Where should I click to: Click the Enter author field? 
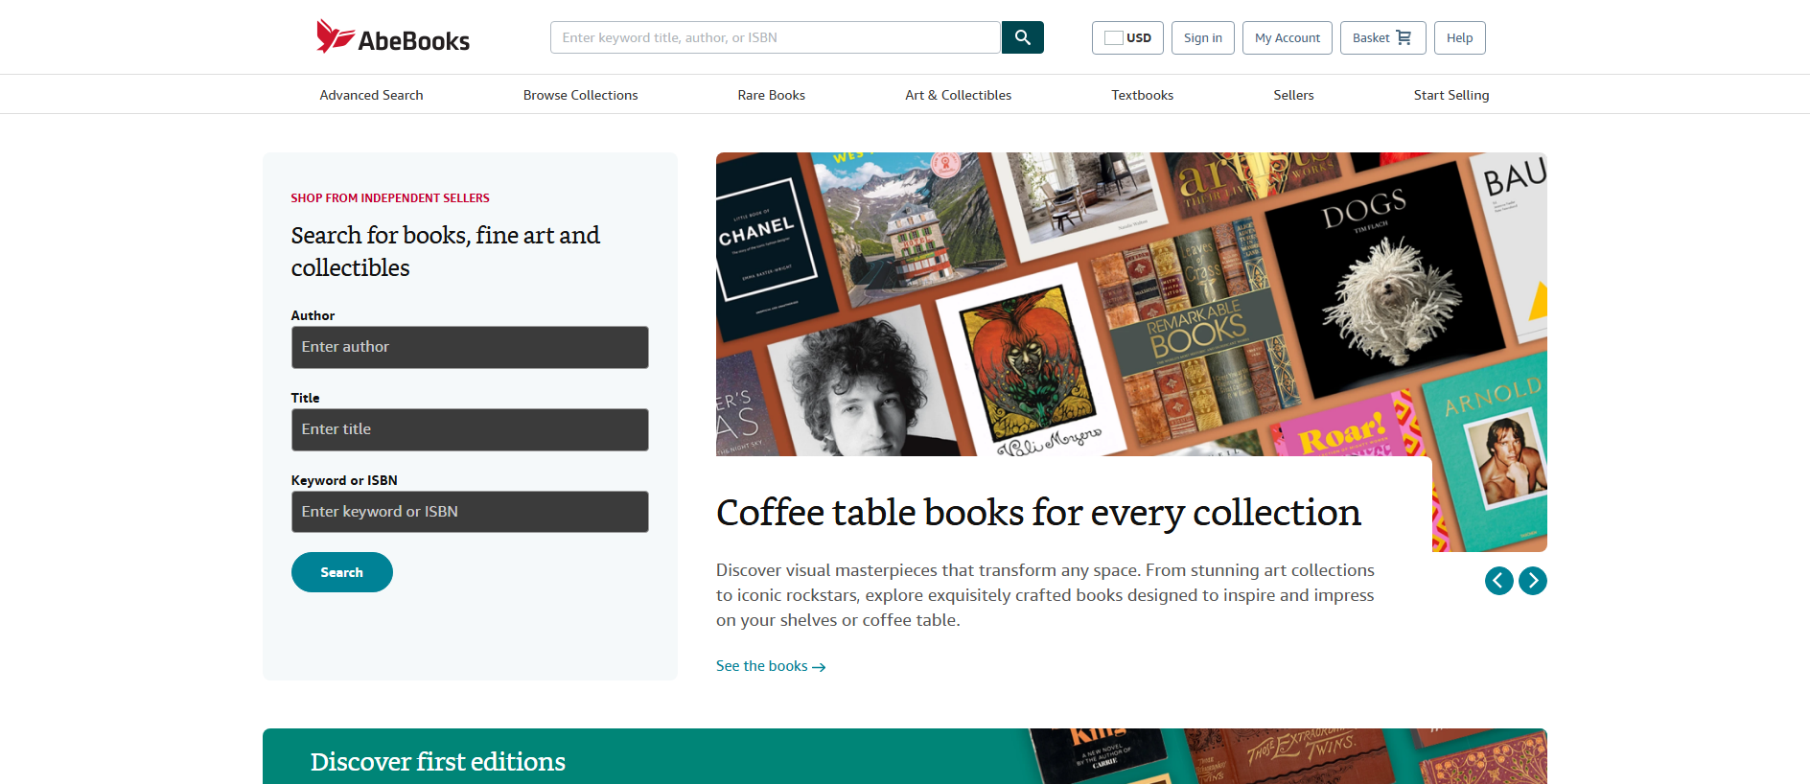[x=470, y=347]
